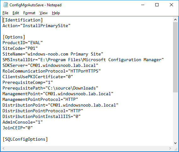Image resolution: width=179 pixels, height=152 pixels.
Task: Open the Edit menu
Action: [16, 13]
